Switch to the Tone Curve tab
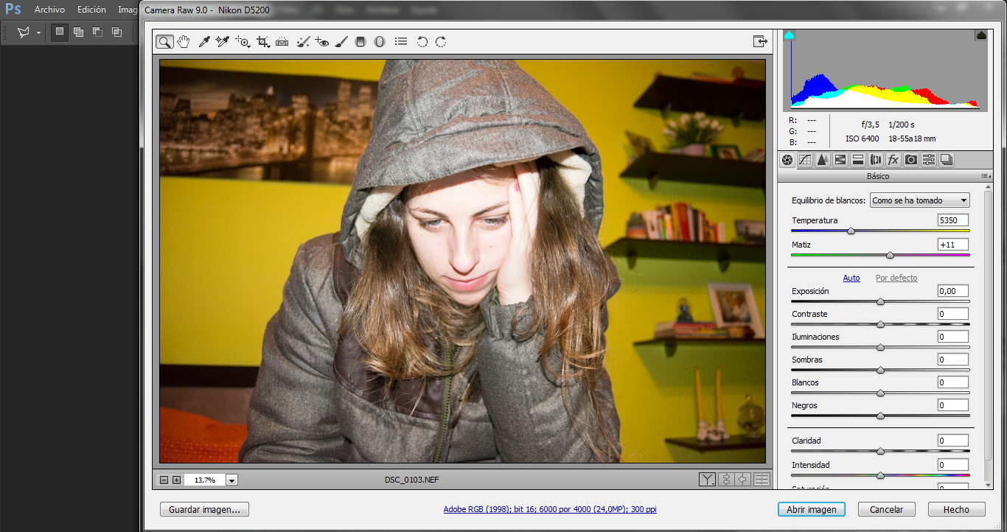The width and height of the screenshot is (1007, 532). 805,159
